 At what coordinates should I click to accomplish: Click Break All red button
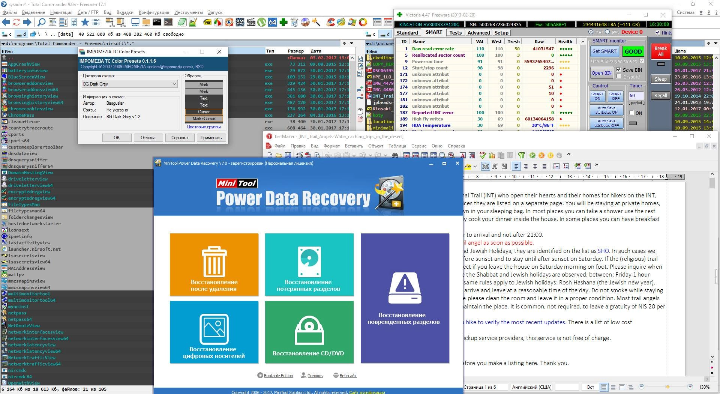coord(660,51)
